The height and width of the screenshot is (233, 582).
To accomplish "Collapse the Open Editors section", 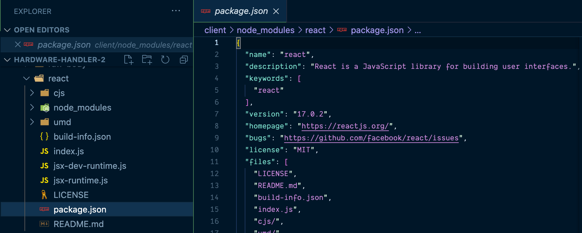I will click(7, 30).
